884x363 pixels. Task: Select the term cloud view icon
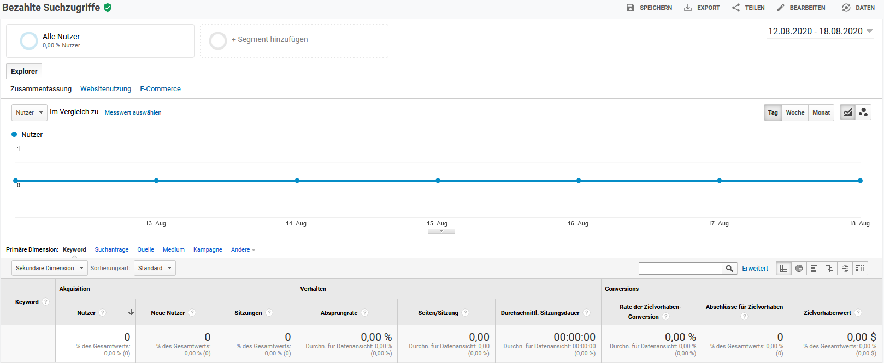tap(845, 268)
